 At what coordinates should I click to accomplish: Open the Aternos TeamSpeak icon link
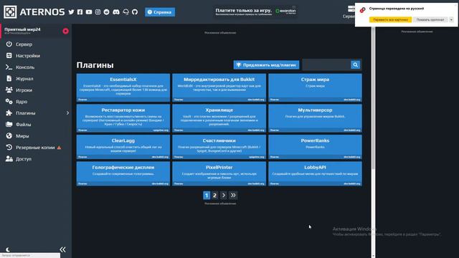click(x=126, y=12)
